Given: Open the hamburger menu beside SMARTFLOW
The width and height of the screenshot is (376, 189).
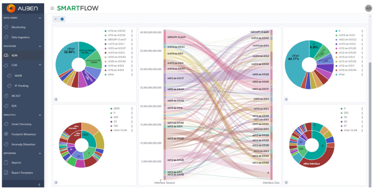Looking at the screenshot, I should [52, 8].
